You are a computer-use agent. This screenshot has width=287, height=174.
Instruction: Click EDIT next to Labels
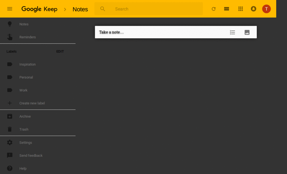coord(60,51)
